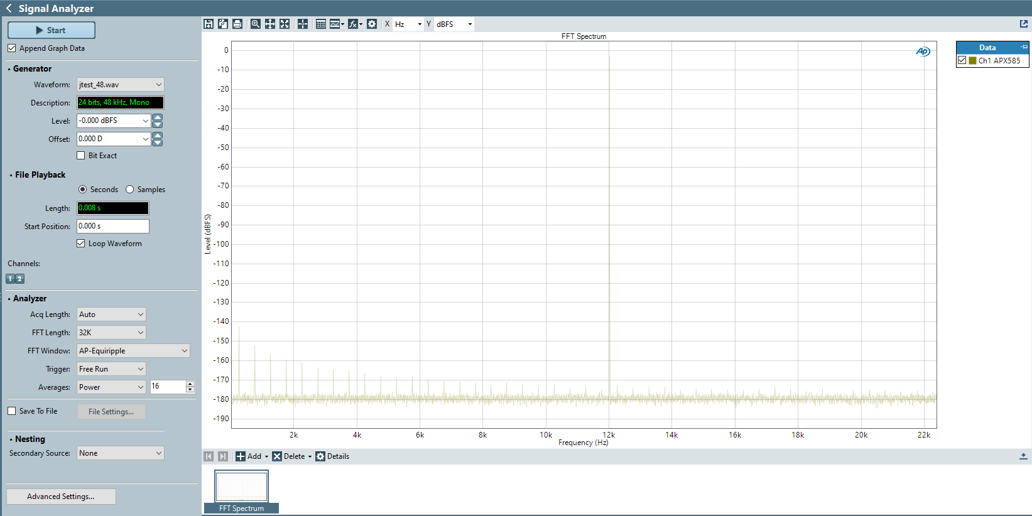Toggle the Loop Waveform checkbox
Screen dimensions: 1032x516
(x=81, y=244)
